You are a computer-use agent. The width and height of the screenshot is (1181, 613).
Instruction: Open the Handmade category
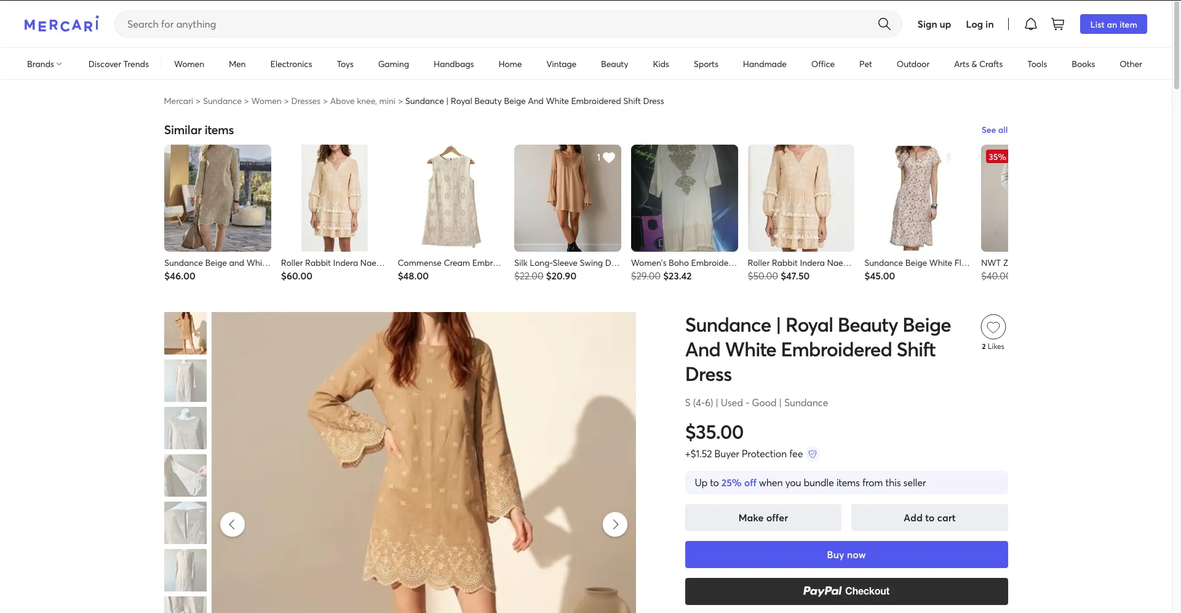pos(765,64)
